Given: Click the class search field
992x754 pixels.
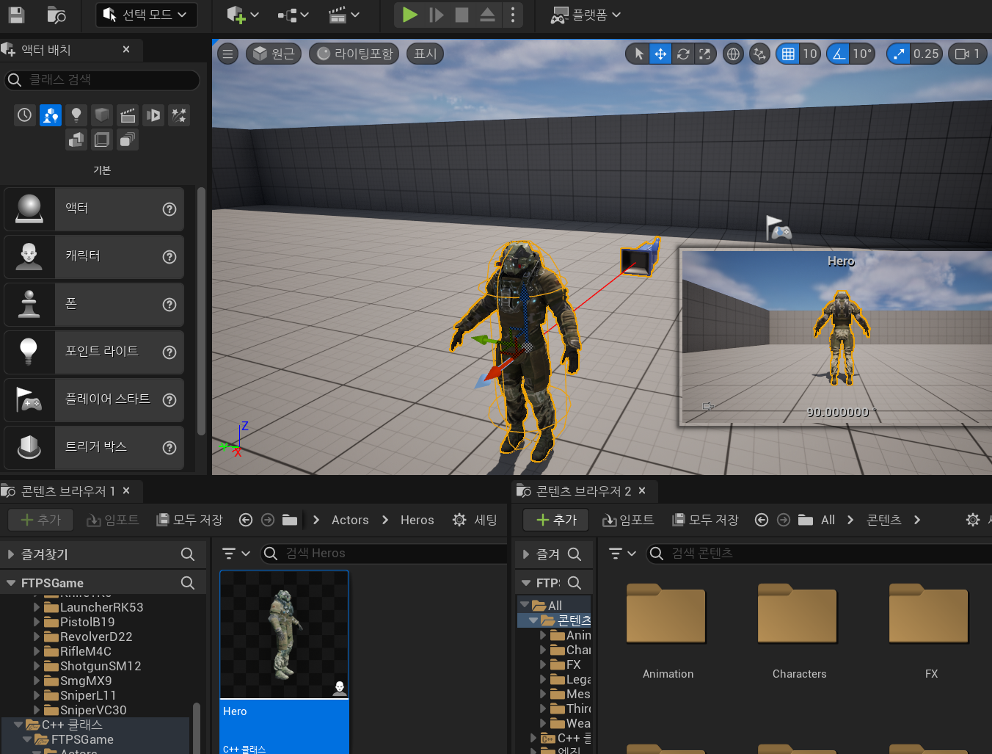Looking at the screenshot, I should (102, 79).
